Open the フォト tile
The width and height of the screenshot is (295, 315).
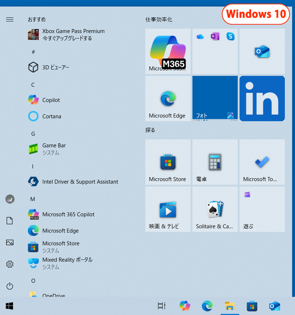click(x=215, y=98)
